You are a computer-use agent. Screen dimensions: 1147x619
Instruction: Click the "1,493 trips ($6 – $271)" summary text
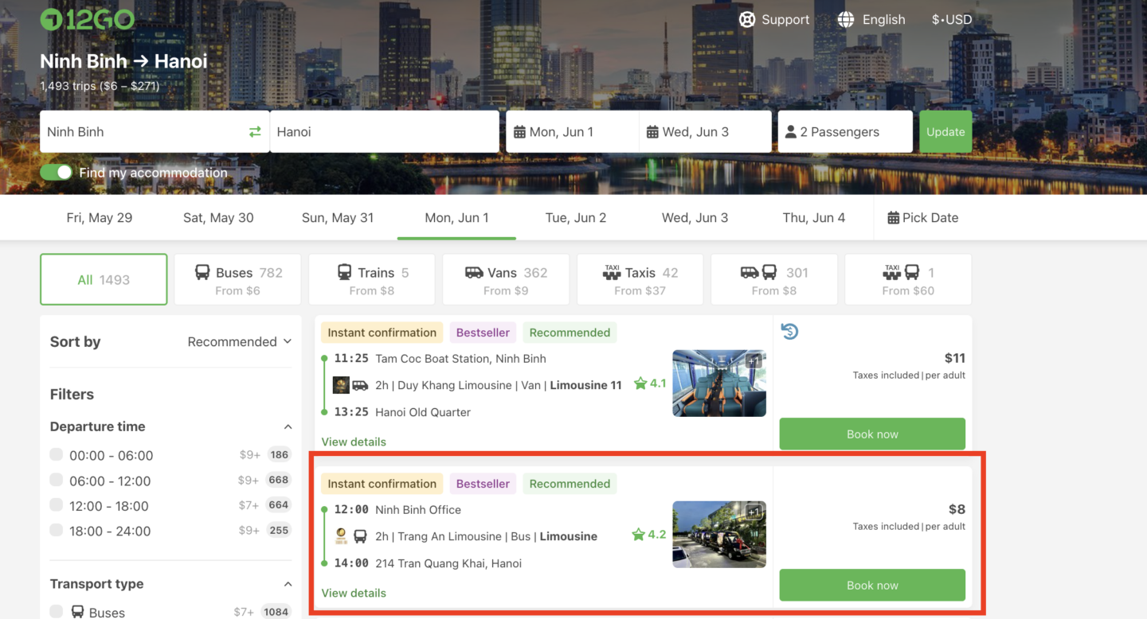pos(100,86)
